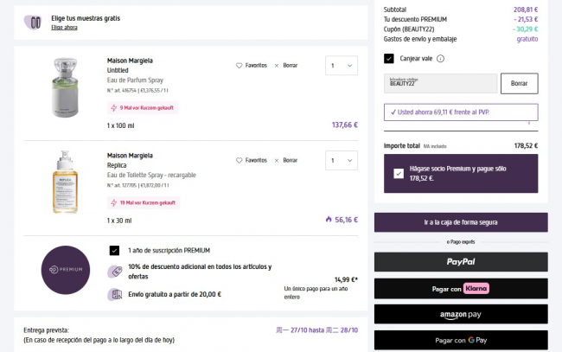Click the 10% discount tag icon
Image resolution: width=562 pixels, height=352 pixels.
tap(114, 272)
